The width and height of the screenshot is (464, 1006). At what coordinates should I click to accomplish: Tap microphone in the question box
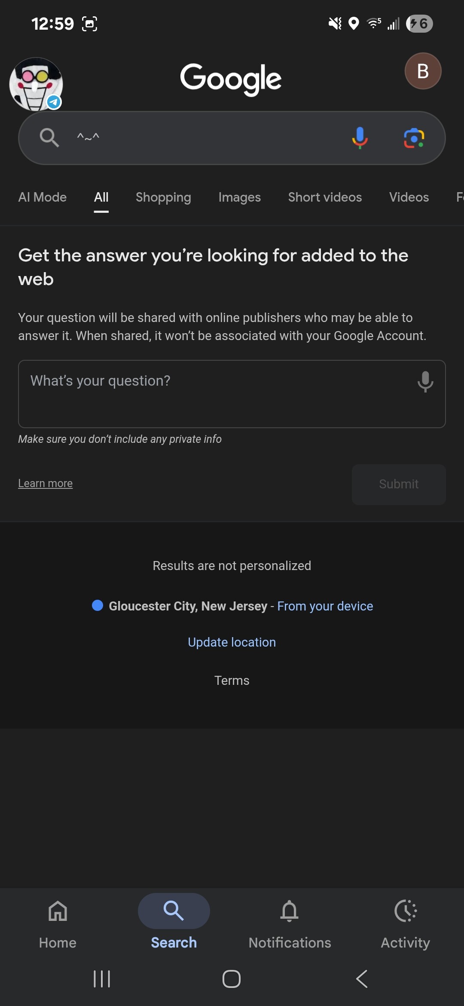click(425, 381)
